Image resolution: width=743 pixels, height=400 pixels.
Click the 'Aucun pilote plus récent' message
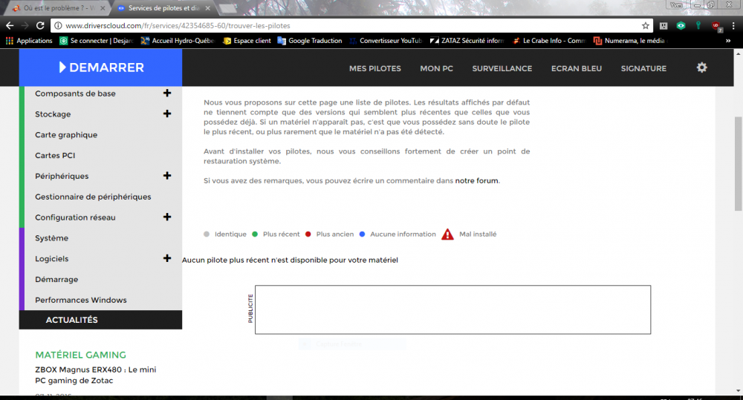[290, 260]
